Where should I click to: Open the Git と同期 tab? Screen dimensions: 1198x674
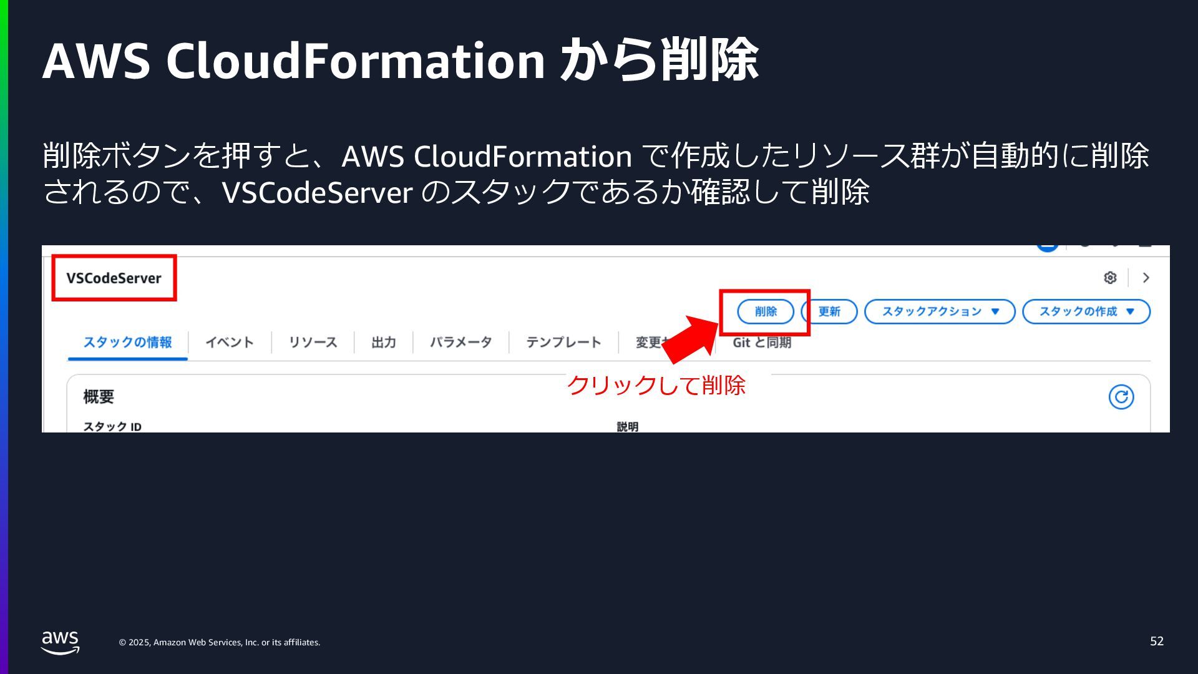tap(761, 342)
